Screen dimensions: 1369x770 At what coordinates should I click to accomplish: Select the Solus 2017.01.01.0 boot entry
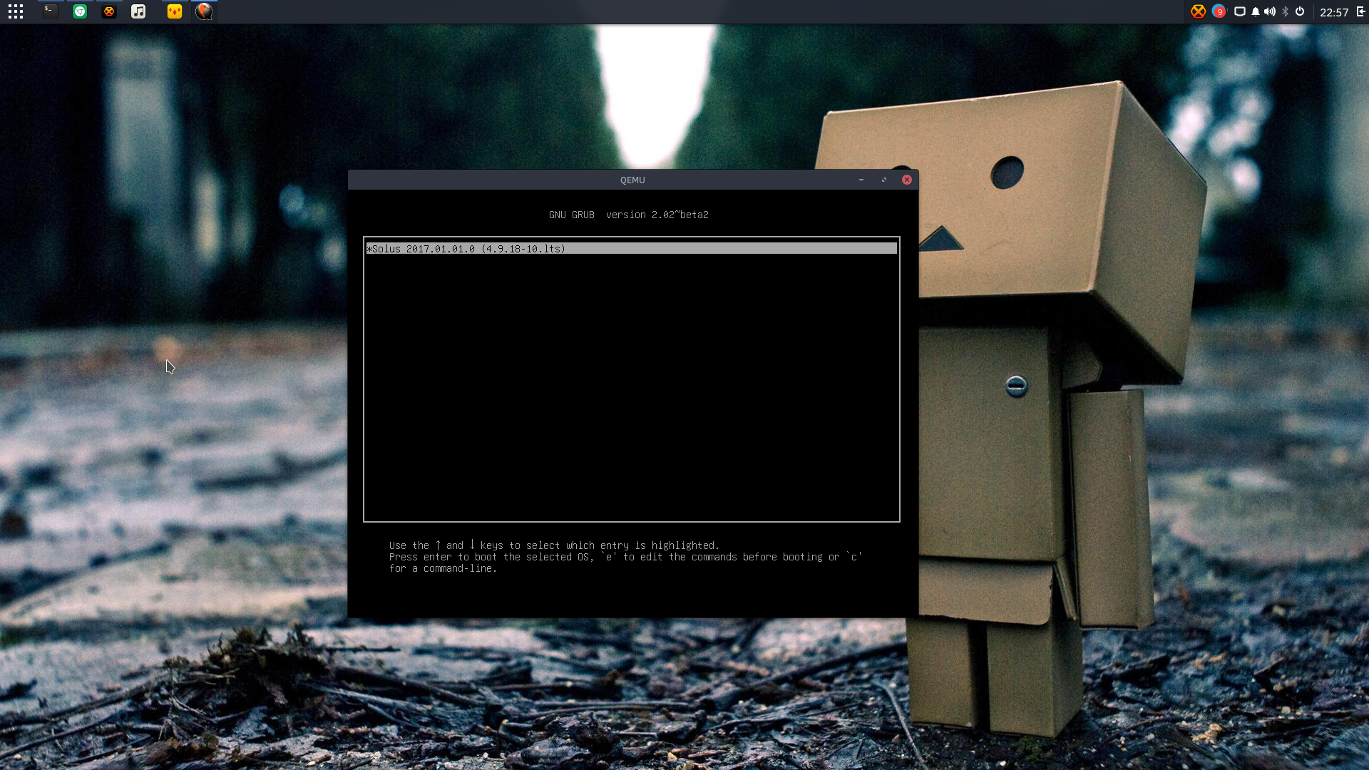pos(632,249)
